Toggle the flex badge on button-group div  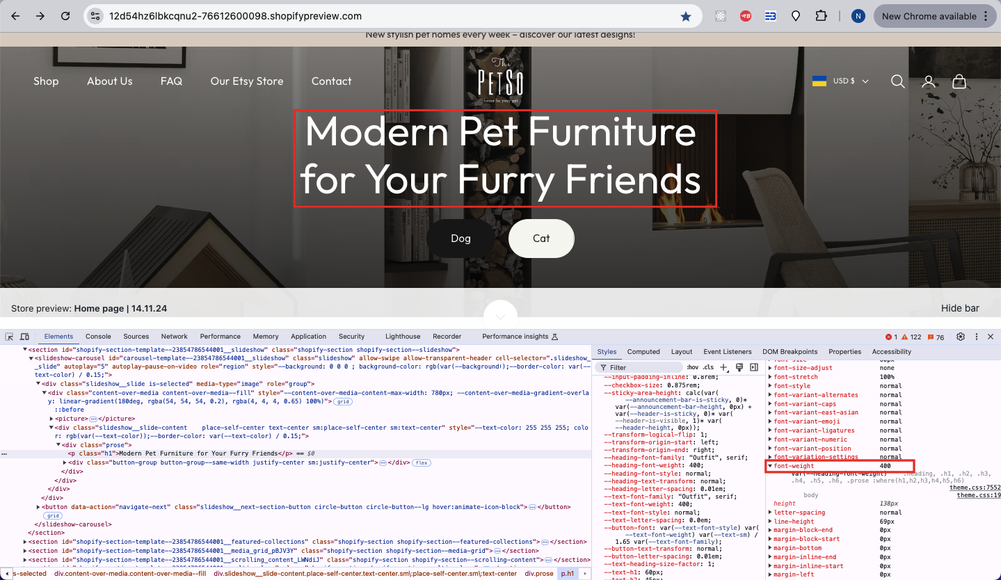pos(421,462)
